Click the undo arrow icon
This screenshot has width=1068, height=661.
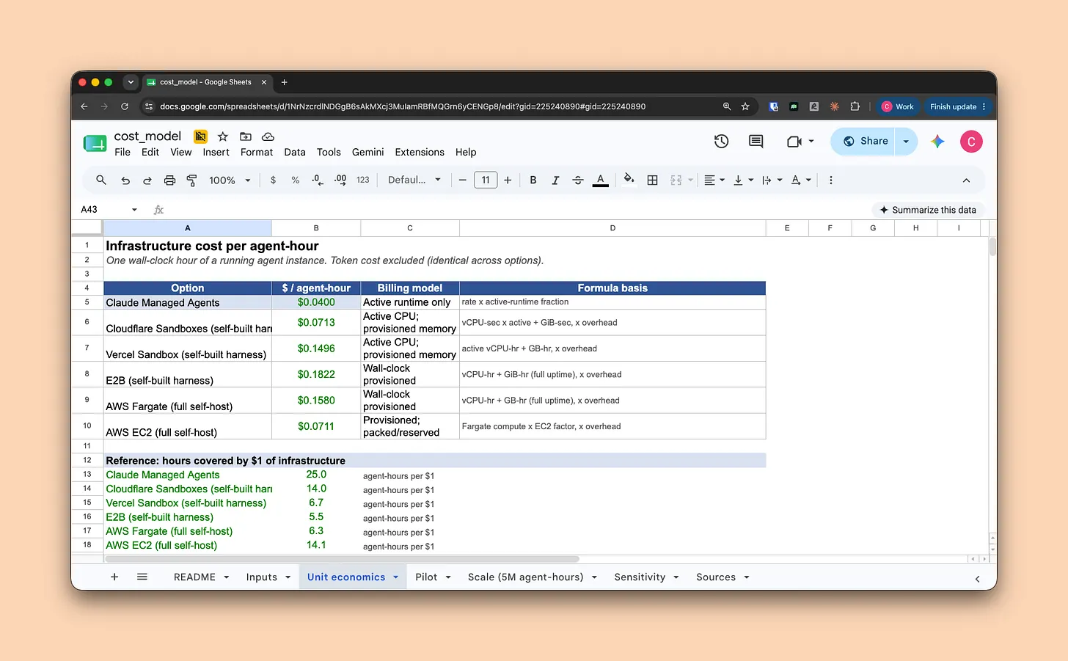click(x=125, y=180)
